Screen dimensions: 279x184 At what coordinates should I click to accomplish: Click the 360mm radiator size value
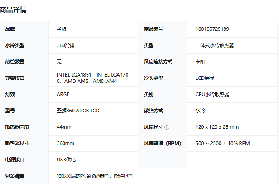(x=65, y=143)
